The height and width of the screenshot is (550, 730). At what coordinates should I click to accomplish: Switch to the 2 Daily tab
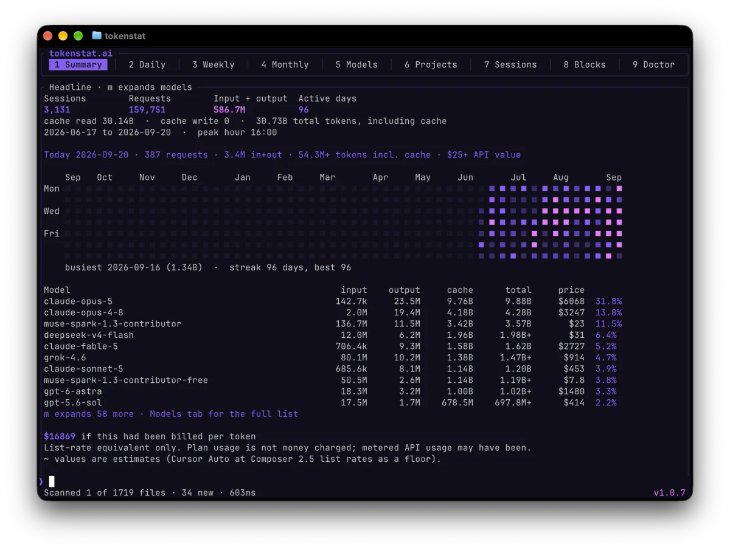tap(147, 64)
